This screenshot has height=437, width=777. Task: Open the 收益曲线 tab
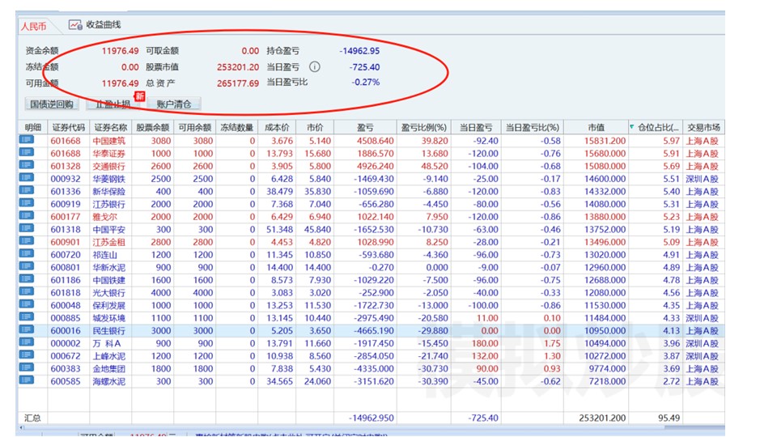coord(96,25)
